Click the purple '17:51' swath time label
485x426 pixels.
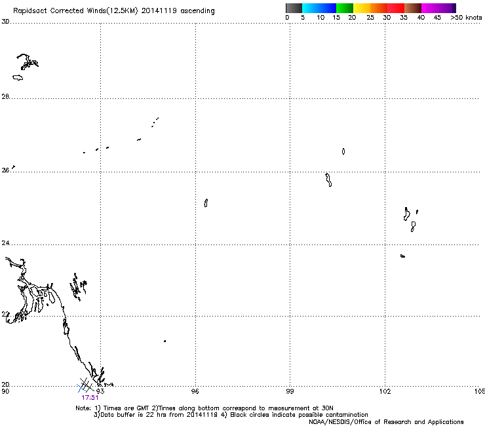(90, 398)
